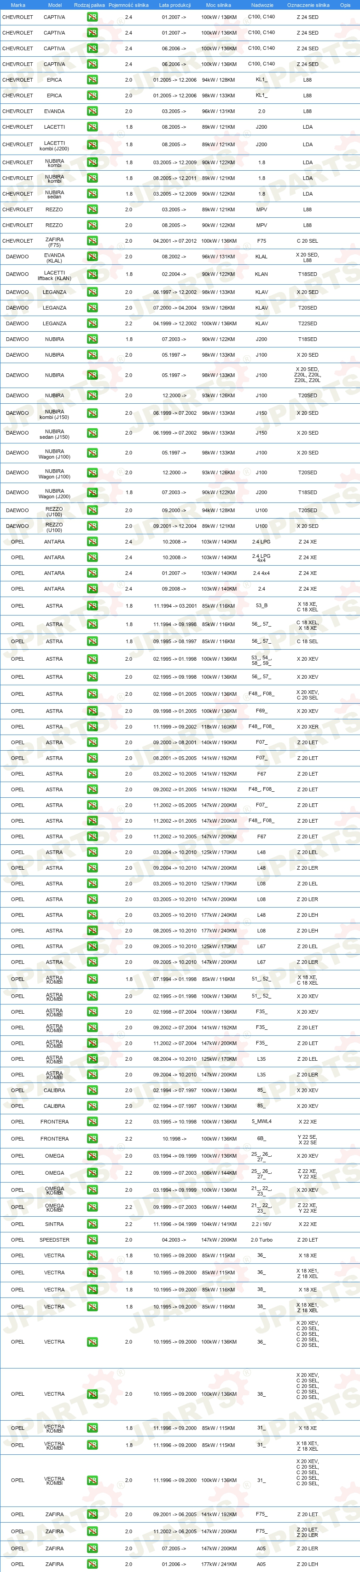Click the '04.2001 -> 07.2012' production years cell

(x=175, y=241)
